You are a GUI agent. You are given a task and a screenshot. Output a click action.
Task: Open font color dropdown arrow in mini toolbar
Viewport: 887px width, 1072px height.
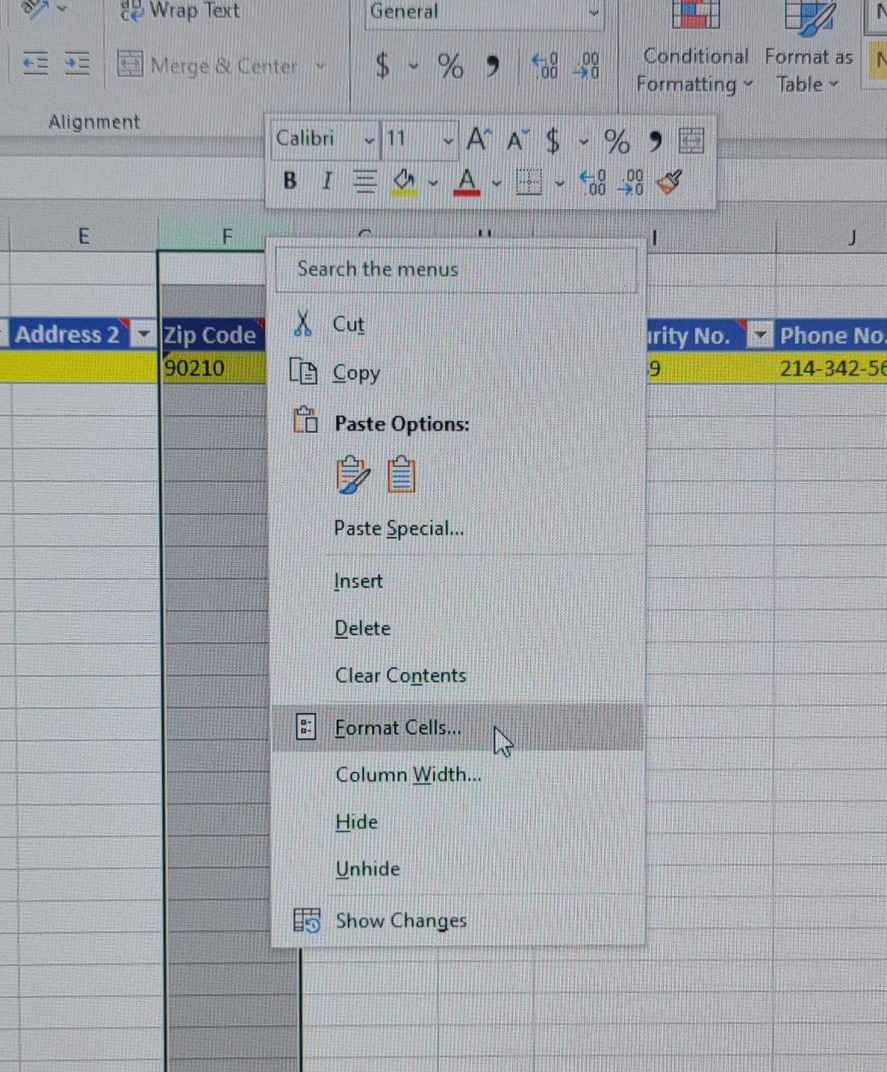(497, 182)
